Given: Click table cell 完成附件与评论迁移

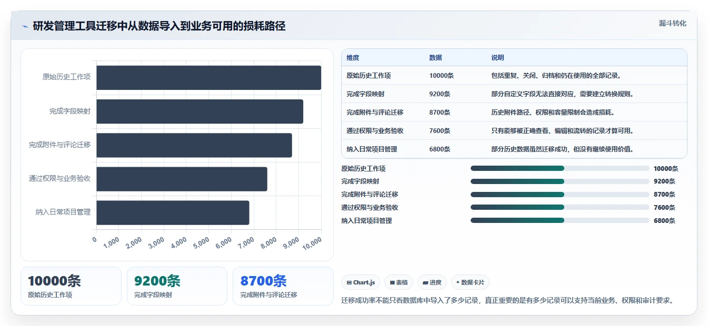Looking at the screenshot, I should tap(375, 113).
